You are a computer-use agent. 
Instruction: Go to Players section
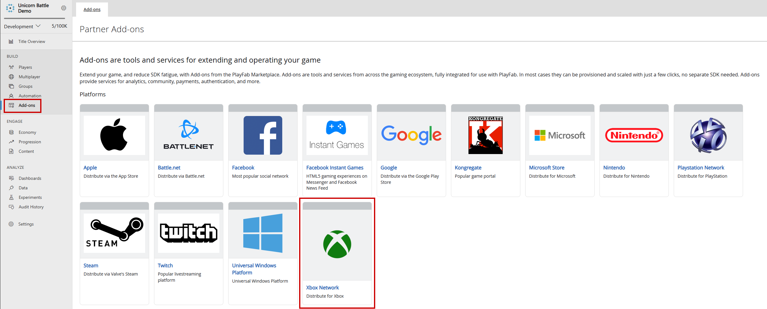(x=25, y=67)
